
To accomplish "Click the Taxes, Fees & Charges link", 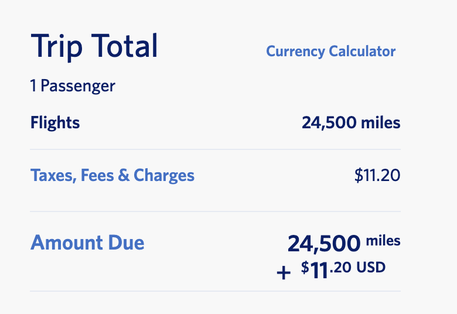I will (112, 175).
